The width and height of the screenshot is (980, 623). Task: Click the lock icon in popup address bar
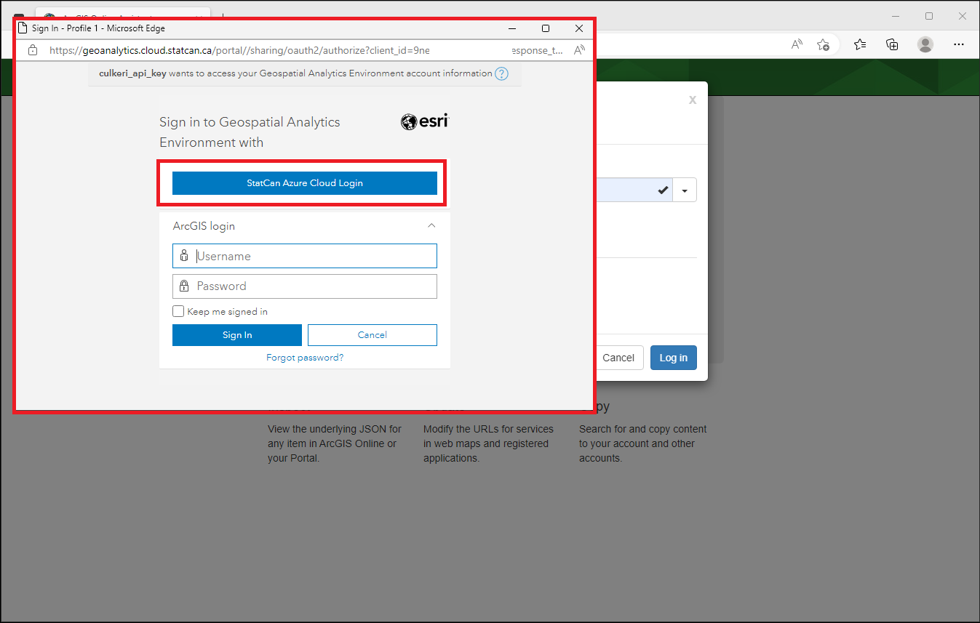point(32,50)
